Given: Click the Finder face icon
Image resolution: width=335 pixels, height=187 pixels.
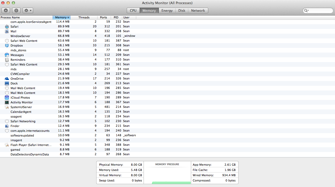Looking at the screenshot, I should tap(7, 126).
